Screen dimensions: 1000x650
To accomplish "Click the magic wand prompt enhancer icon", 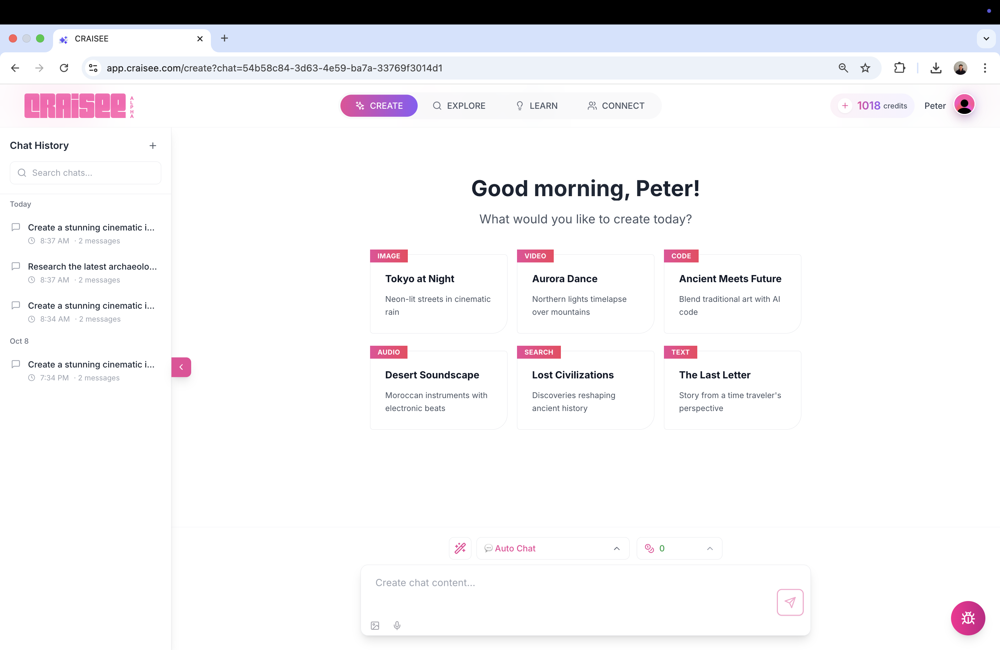I will pyautogui.click(x=460, y=548).
